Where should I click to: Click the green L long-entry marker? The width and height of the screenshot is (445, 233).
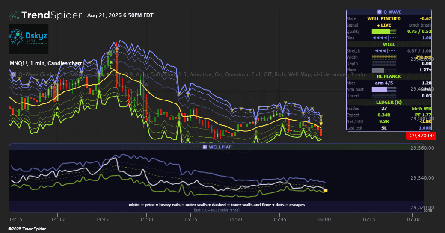(x=111, y=68)
